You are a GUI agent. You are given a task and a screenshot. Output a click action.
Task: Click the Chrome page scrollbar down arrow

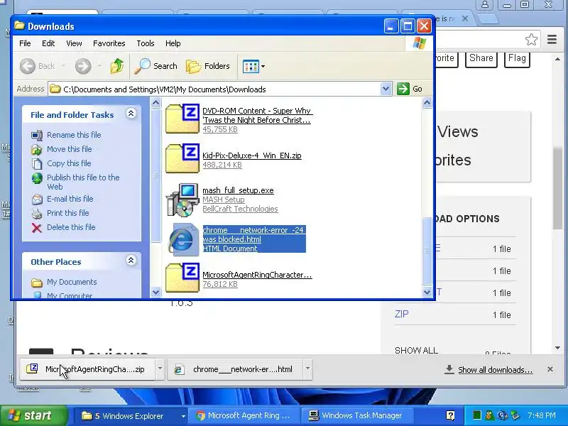point(557,348)
